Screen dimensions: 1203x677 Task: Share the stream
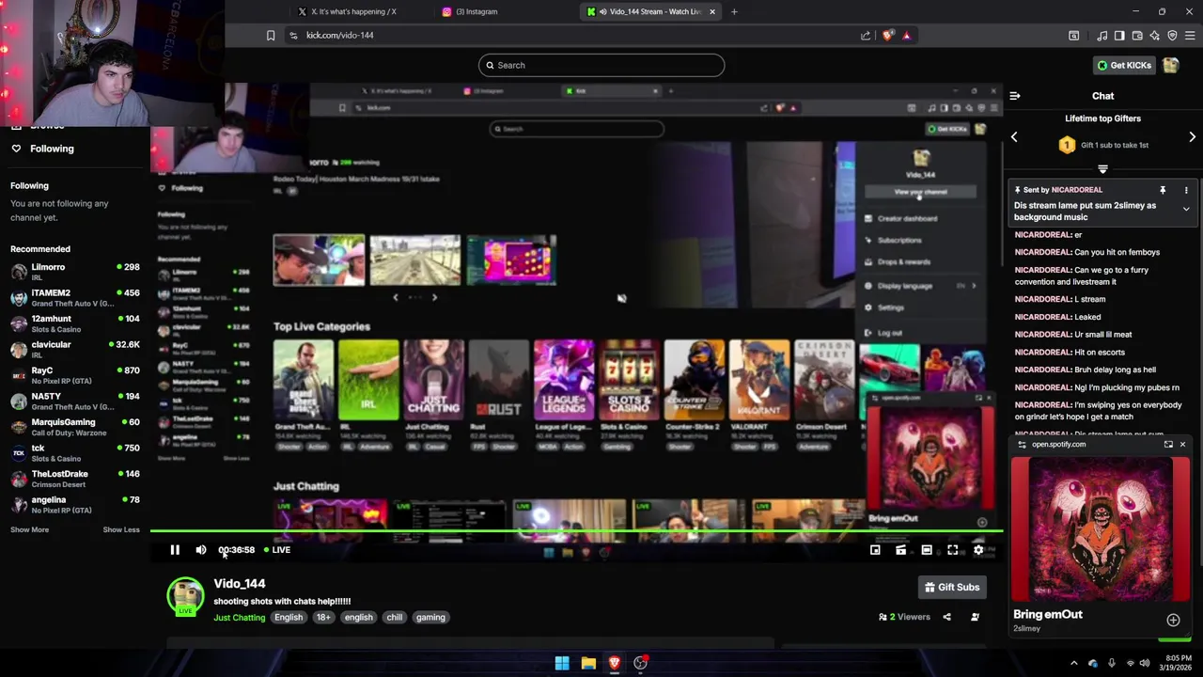pyautogui.click(x=946, y=618)
